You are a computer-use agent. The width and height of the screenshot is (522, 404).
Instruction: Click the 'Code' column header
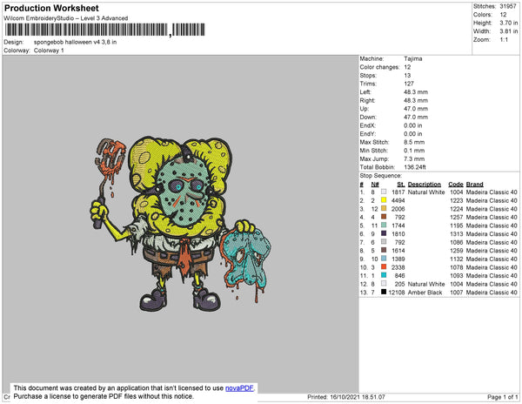coord(456,185)
